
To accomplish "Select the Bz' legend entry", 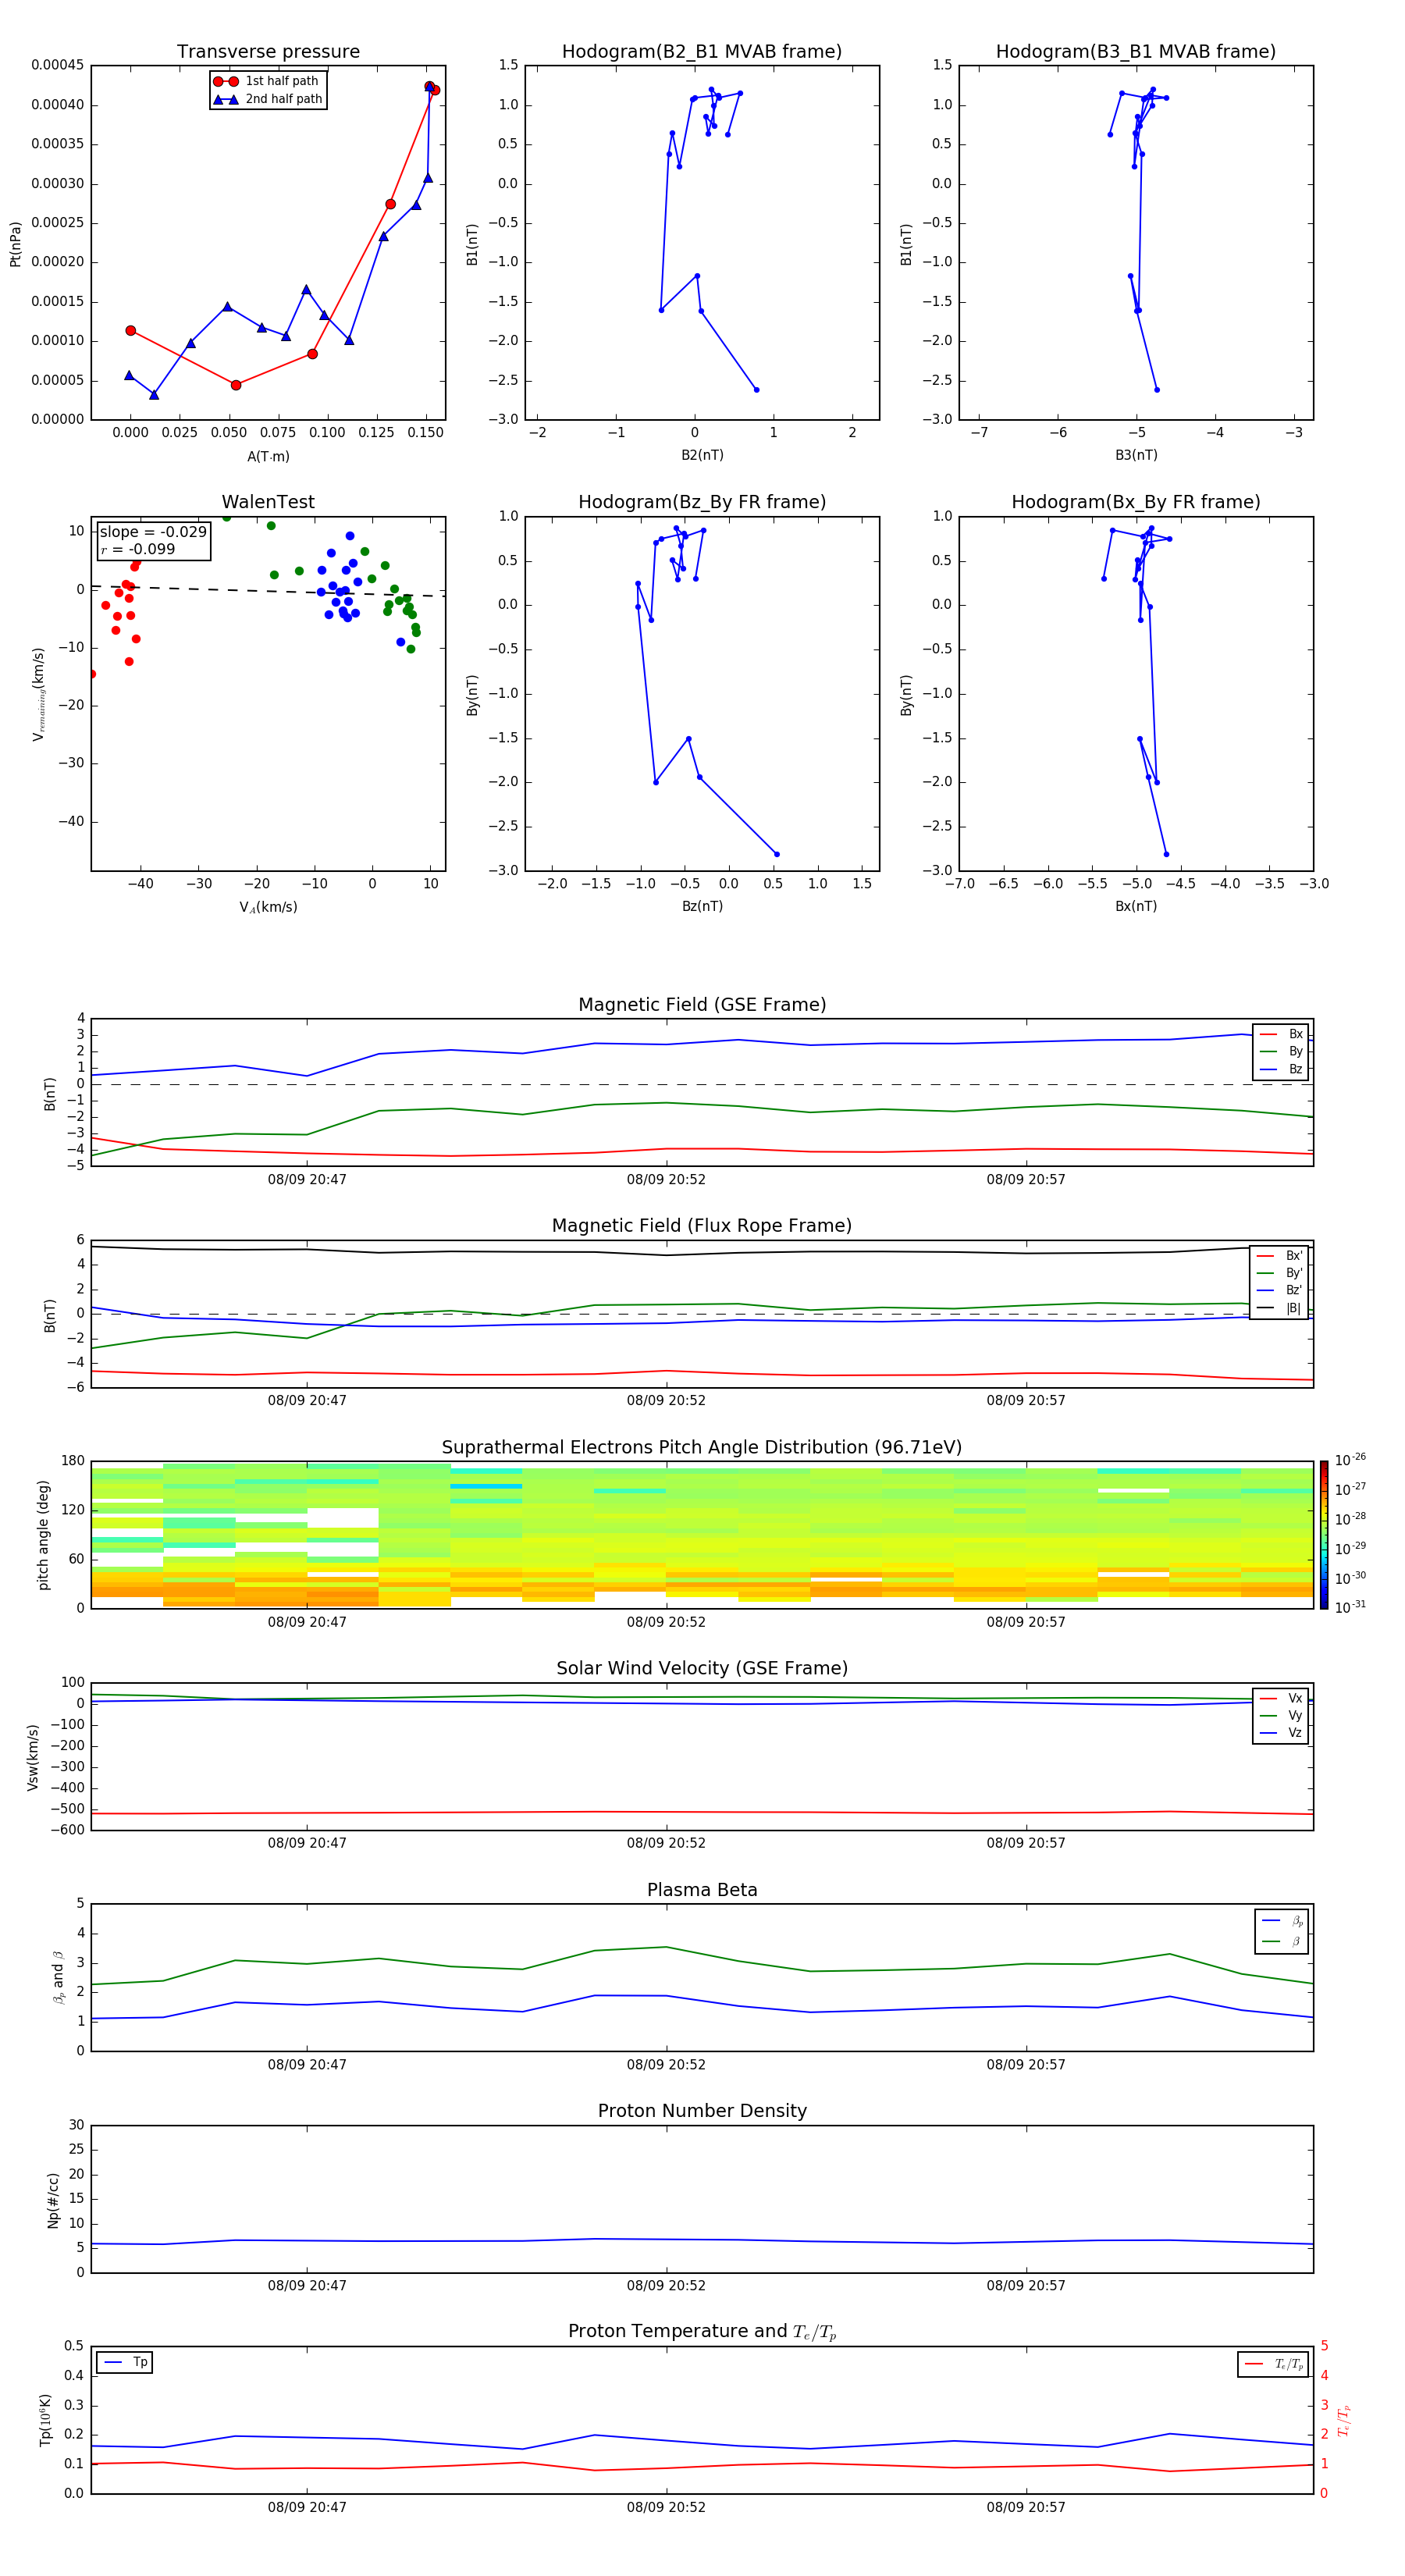I will tap(1280, 1290).
